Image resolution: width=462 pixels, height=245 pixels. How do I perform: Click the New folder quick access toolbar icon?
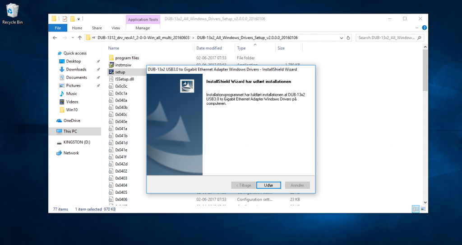coord(72,19)
